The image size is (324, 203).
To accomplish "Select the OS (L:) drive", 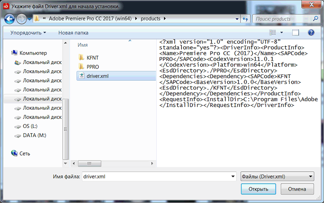I will pos(30,126).
